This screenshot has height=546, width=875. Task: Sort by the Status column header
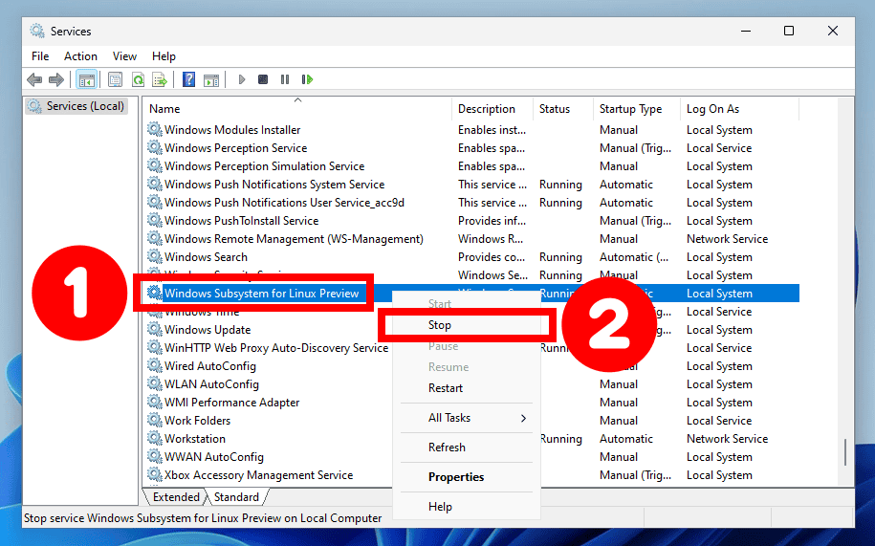(x=562, y=109)
